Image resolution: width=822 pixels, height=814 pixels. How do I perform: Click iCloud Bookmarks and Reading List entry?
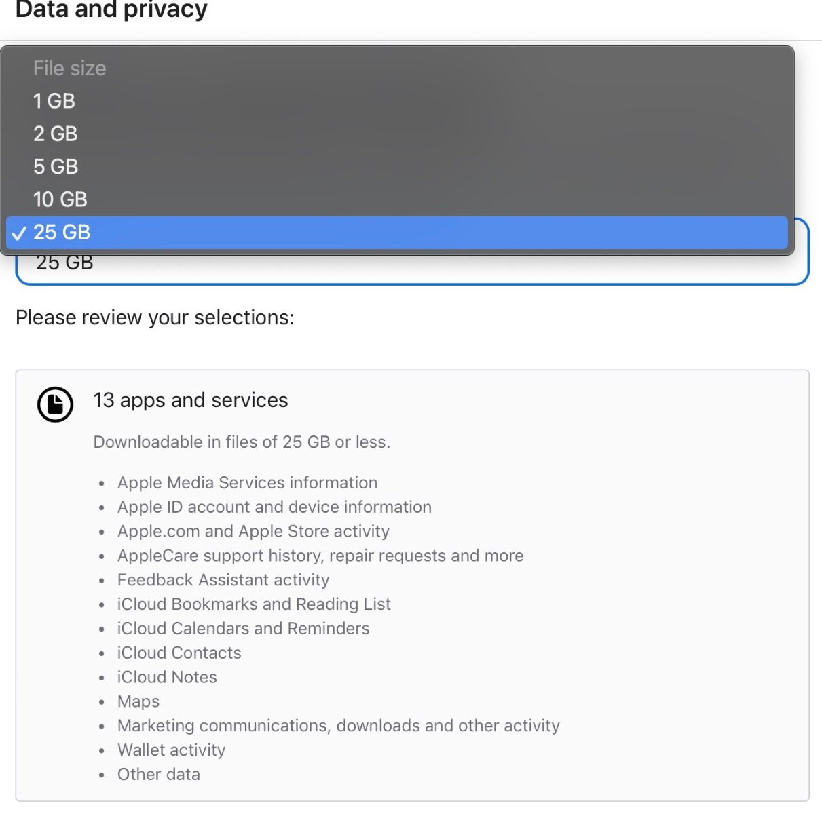[x=254, y=604]
